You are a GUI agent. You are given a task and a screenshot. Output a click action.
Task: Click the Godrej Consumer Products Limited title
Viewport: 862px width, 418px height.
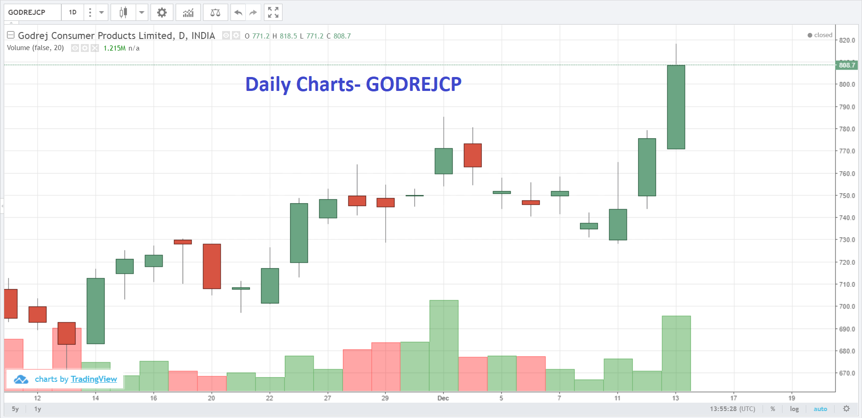(96, 35)
